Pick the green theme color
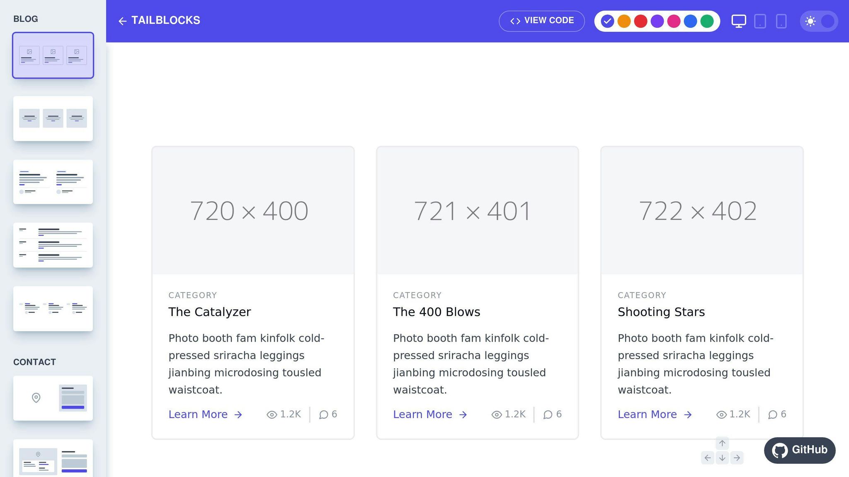The width and height of the screenshot is (849, 477). 707,21
